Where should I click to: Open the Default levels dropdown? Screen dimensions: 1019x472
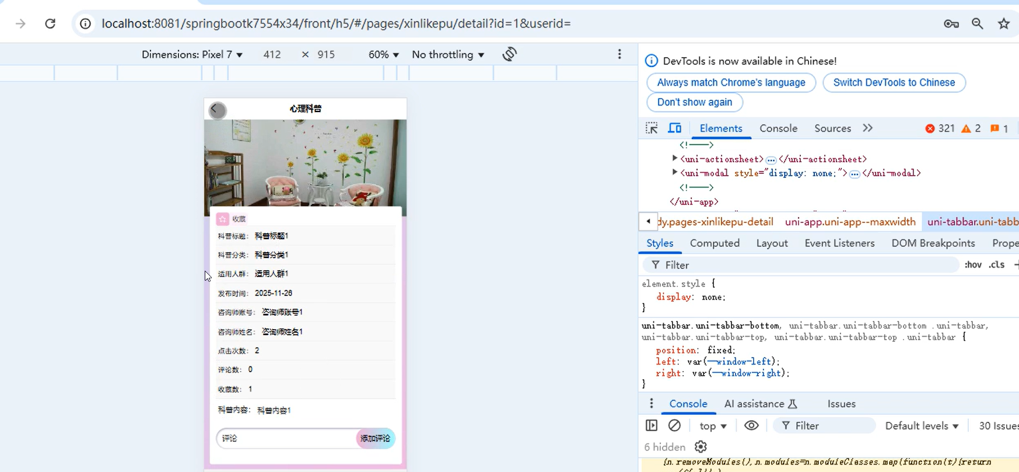(922, 426)
